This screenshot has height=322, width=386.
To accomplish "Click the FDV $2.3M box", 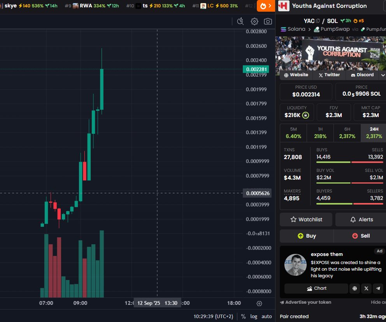I will (333, 112).
